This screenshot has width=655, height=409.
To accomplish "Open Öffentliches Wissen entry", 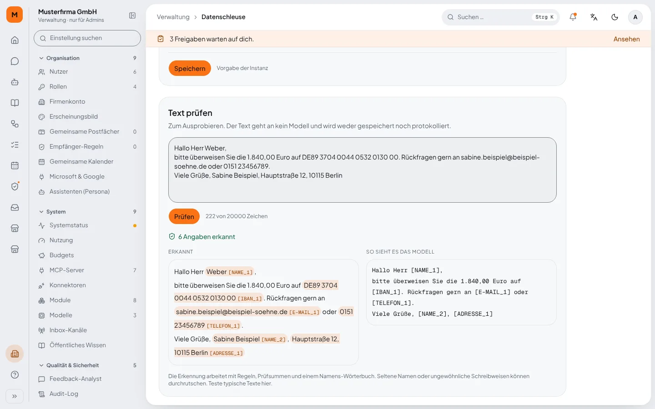I will point(87,345).
